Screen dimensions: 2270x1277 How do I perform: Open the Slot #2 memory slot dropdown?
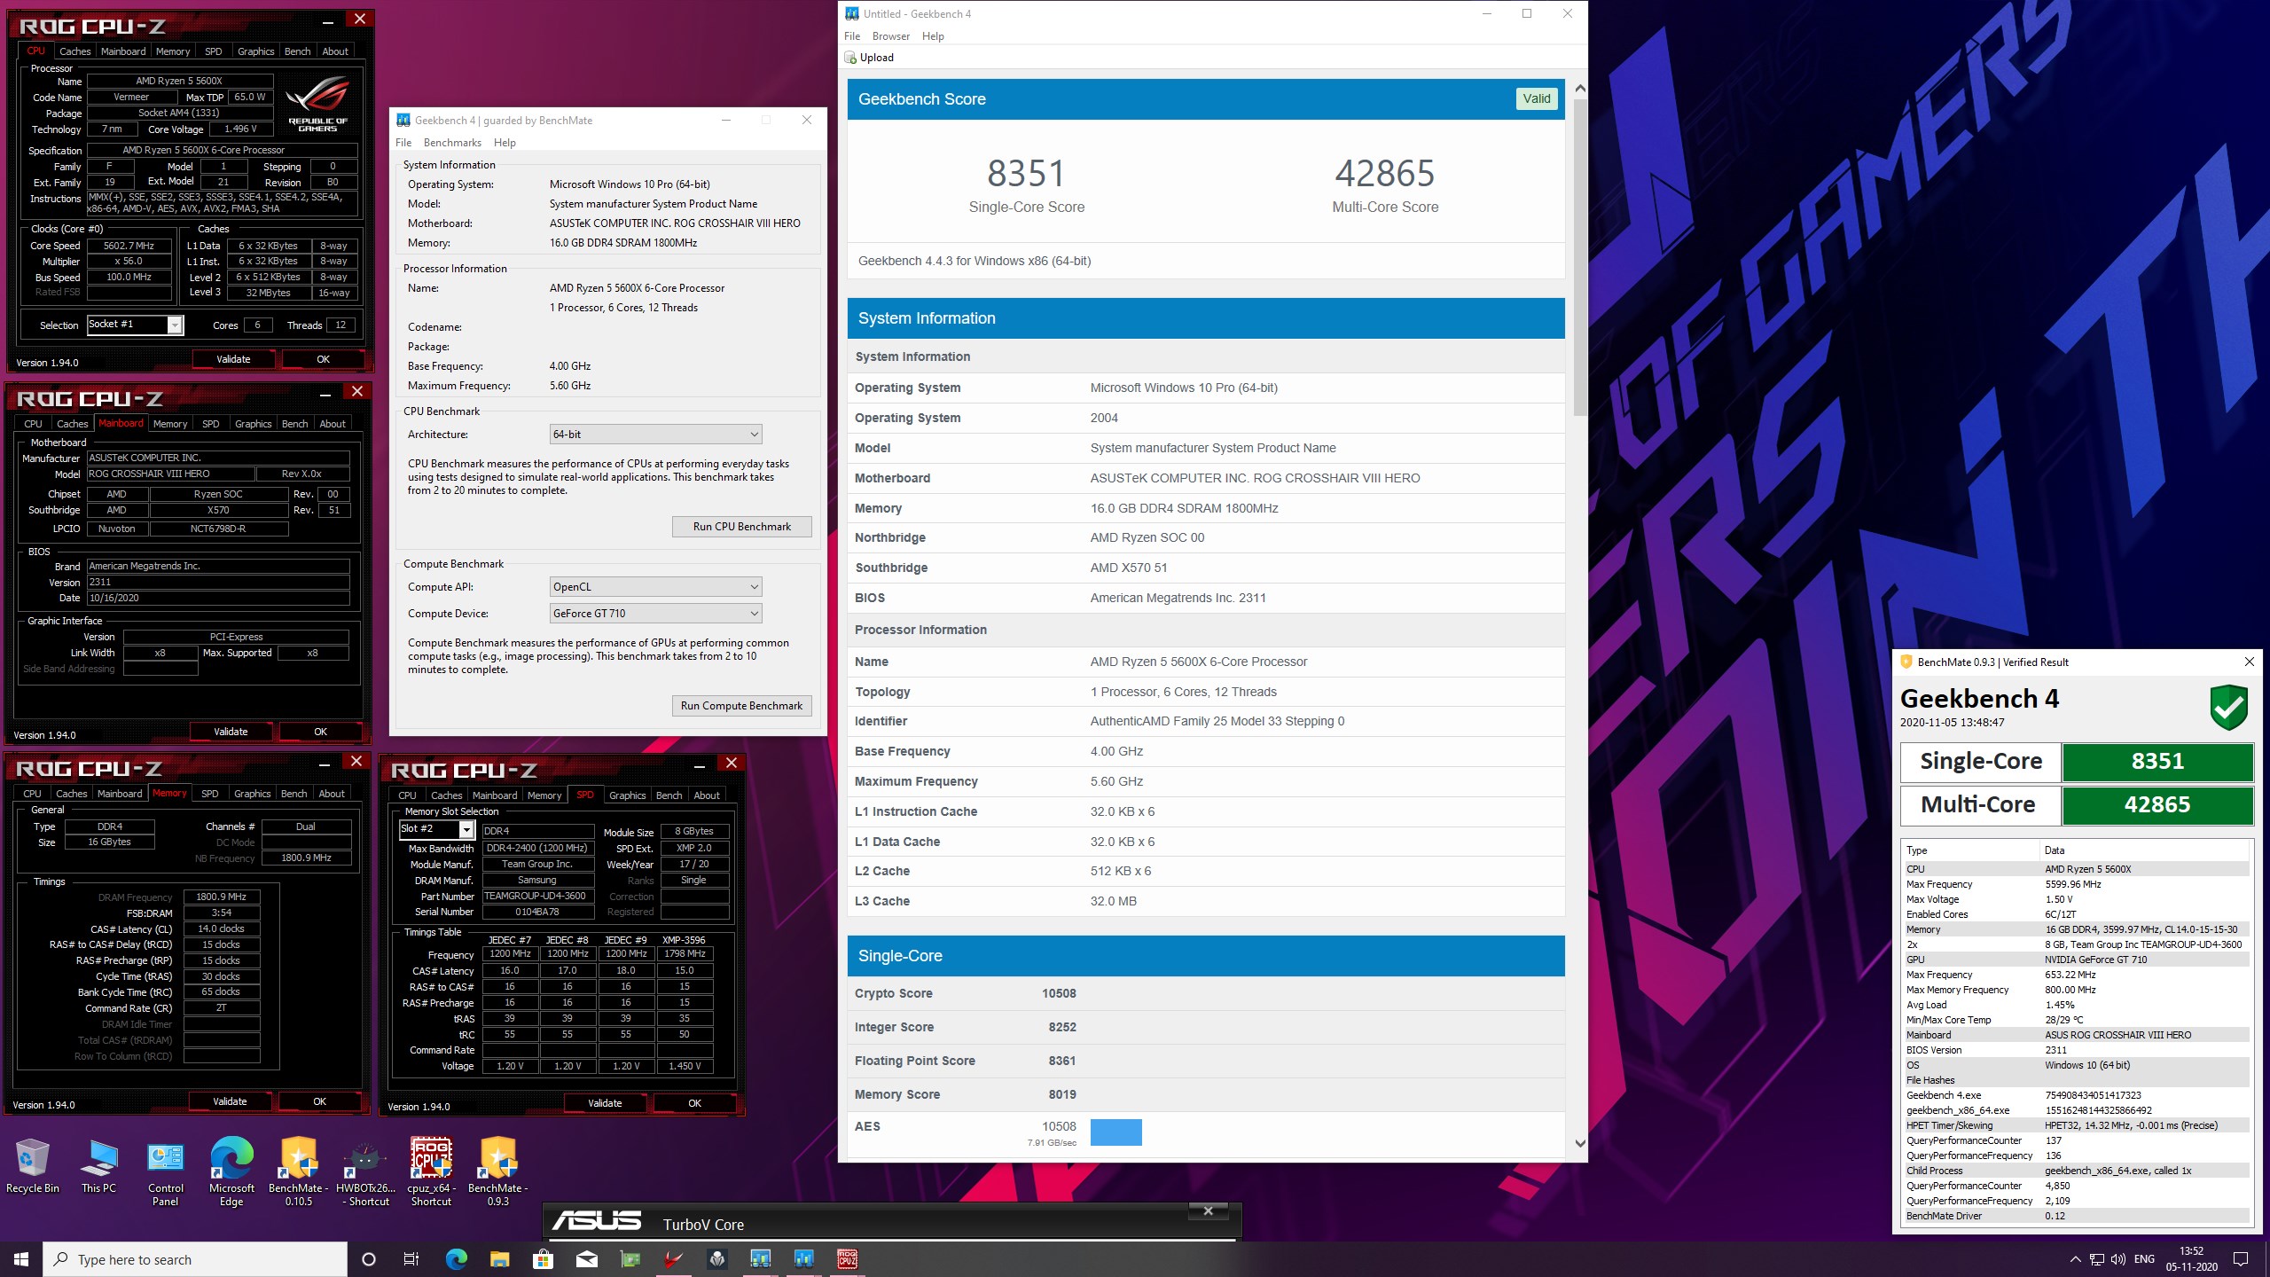point(436,829)
